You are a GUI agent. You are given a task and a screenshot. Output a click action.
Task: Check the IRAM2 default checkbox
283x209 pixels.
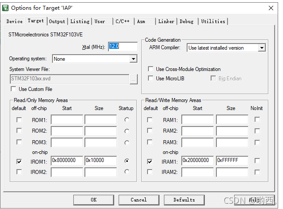click(x=150, y=172)
